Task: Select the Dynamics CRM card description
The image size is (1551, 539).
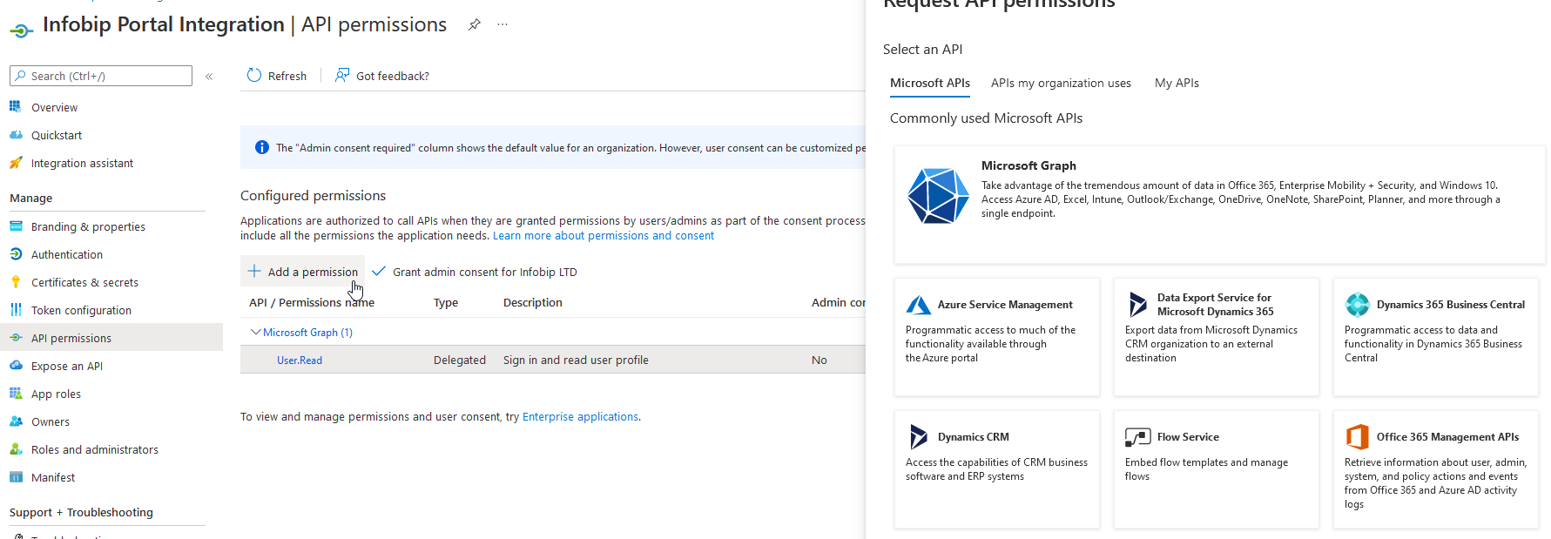Action: pyautogui.click(x=996, y=469)
